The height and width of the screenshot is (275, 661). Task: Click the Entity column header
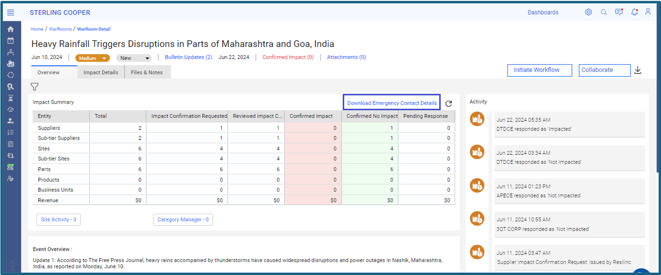click(61, 116)
